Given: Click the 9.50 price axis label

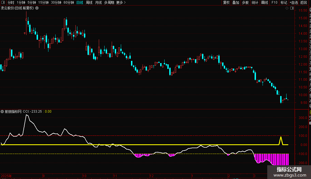Looking at the screenshot, I should [304, 103].
